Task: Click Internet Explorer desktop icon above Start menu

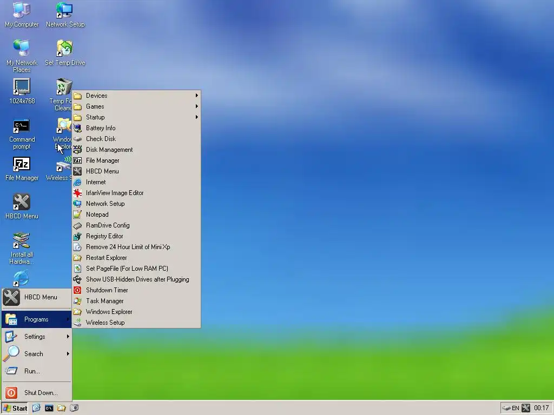Action: click(x=21, y=278)
